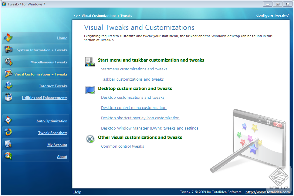Open Tweak Snapshots
The height and width of the screenshot is (196, 294).
(53, 133)
